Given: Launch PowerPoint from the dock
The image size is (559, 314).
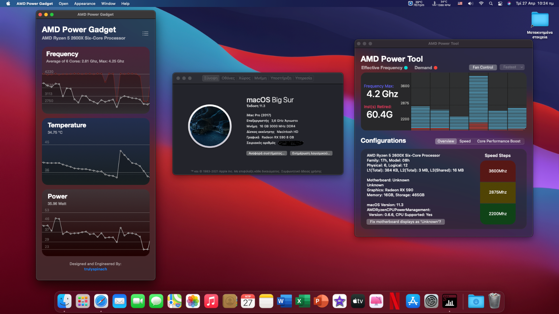Looking at the screenshot, I should point(321,301).
